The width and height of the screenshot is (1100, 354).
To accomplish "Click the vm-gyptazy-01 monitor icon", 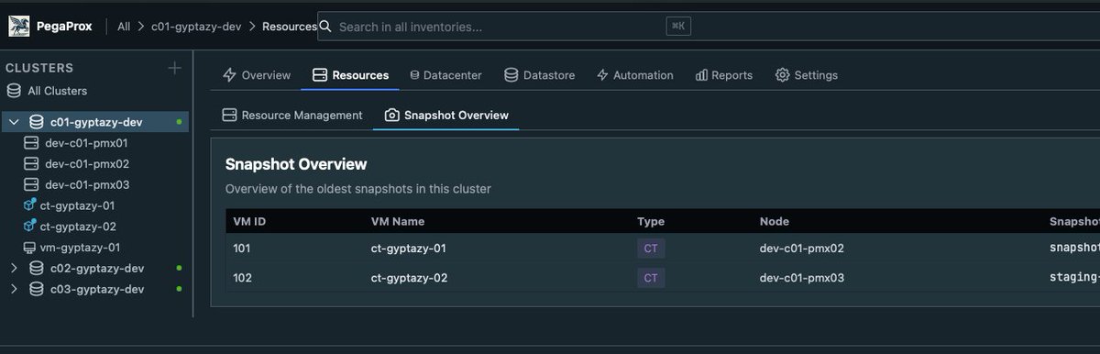I will point(30,248).
